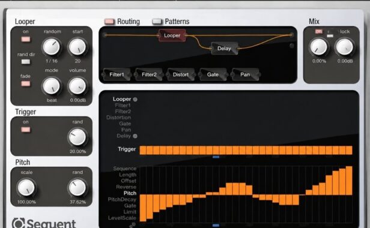Click the small icon below LevelScale
Viewport: 370px width, 228px height.
(133, 225)
